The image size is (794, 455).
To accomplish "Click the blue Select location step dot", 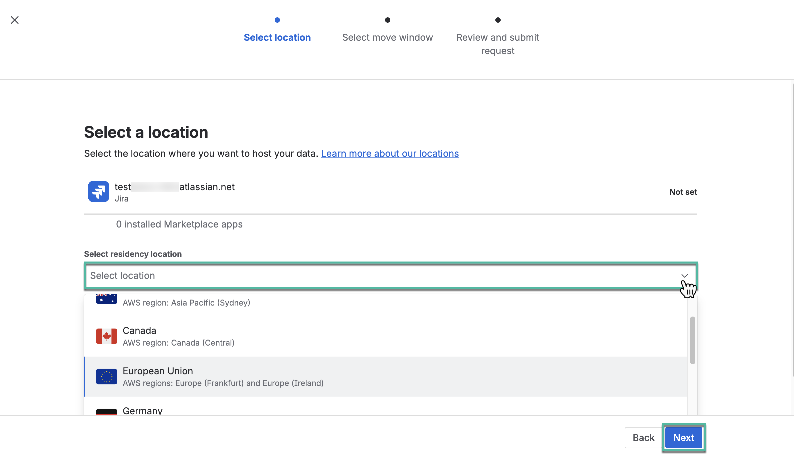I will 277,20.
